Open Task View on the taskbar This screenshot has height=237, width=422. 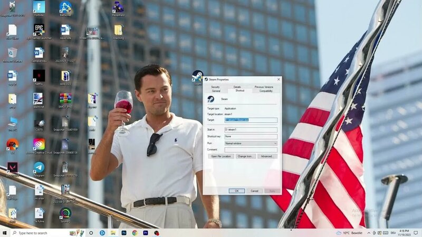point(91,233)
